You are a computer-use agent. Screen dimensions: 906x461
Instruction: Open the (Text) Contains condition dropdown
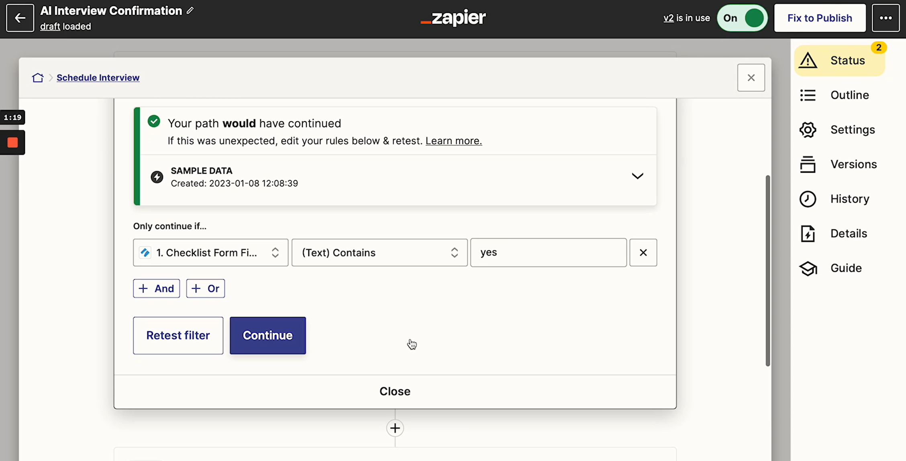tap(380, 253)
